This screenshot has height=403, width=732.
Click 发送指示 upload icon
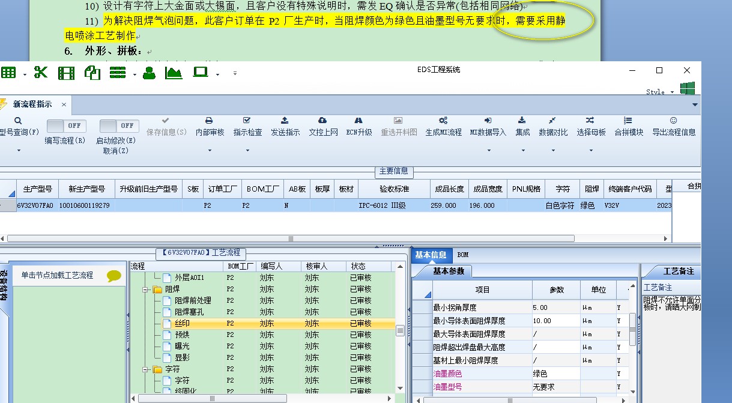click(x=285, y=121)
